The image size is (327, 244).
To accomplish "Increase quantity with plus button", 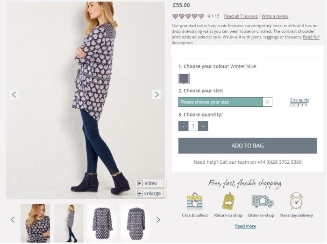I will point(203,126).
